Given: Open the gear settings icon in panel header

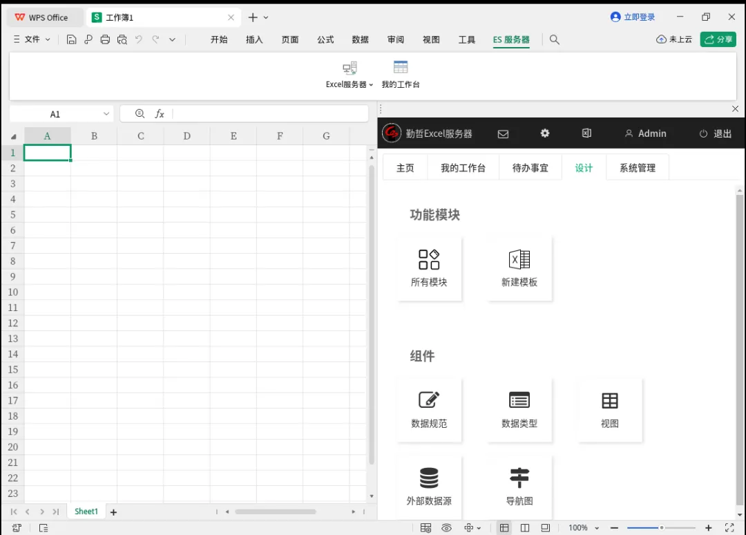Looking at the screenshot, I should (545, 133).
